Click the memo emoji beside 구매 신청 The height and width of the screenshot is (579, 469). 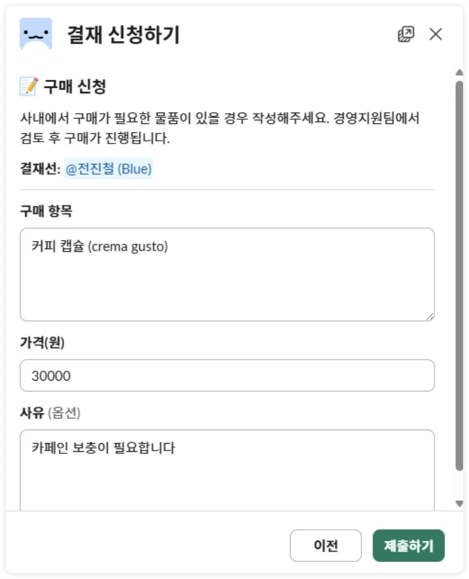(29, 86)
